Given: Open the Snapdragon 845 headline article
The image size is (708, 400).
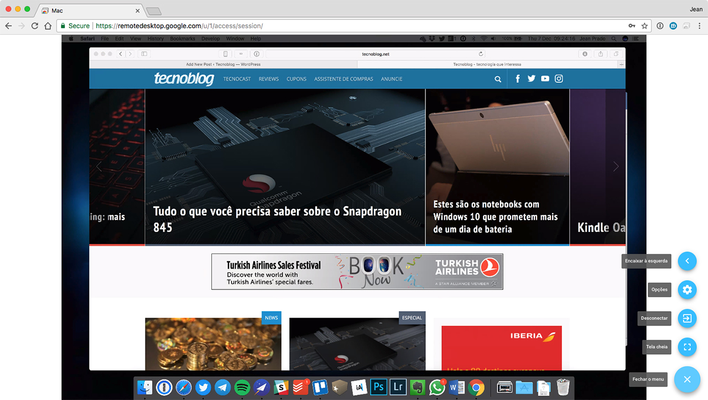Looking at the screenshot, I should coord(277,219).
